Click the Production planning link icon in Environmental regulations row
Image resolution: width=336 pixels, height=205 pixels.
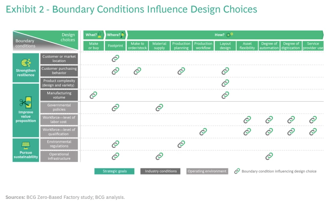coord(181,144)
